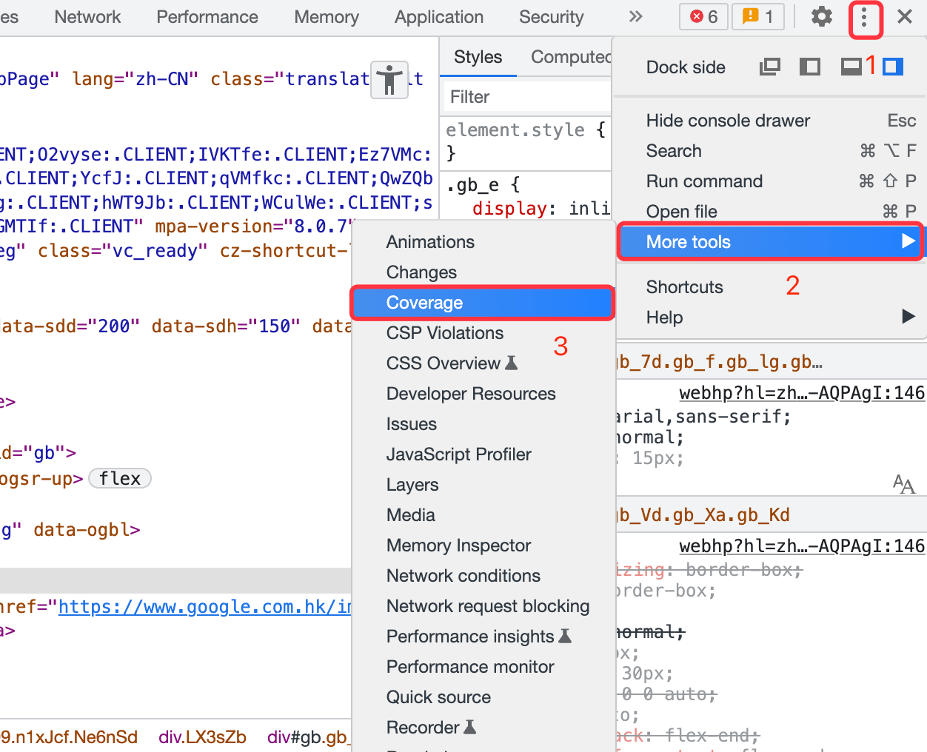Open Performance monitor tool

click(x=484, y=667)
